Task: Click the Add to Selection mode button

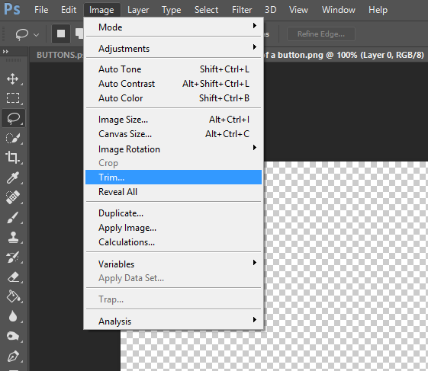Action: click(x=79, y=34)
